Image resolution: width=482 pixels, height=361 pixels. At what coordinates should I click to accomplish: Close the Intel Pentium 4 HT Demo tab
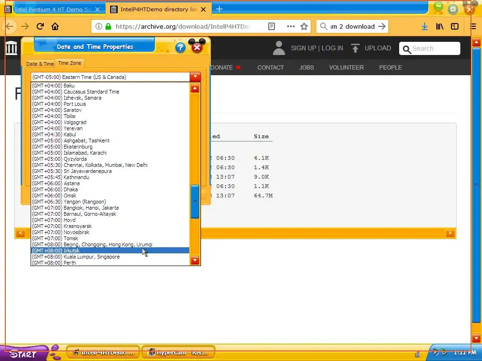tap(97, 9)
